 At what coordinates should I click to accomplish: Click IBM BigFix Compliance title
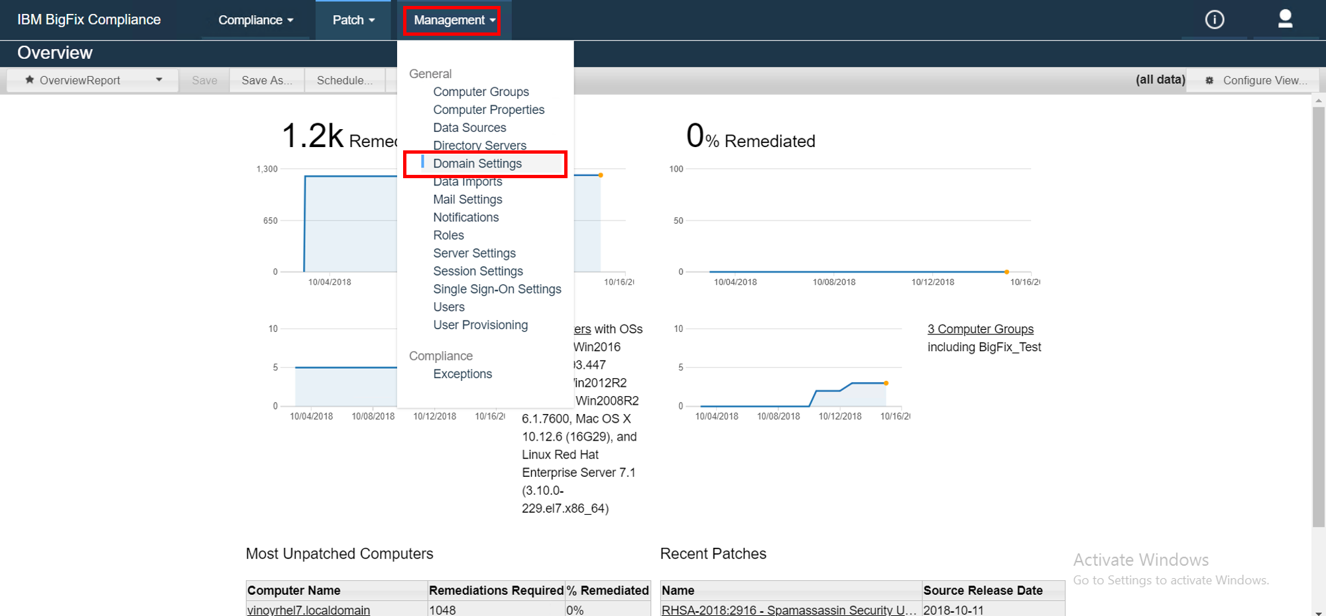(x=89, y=20)
